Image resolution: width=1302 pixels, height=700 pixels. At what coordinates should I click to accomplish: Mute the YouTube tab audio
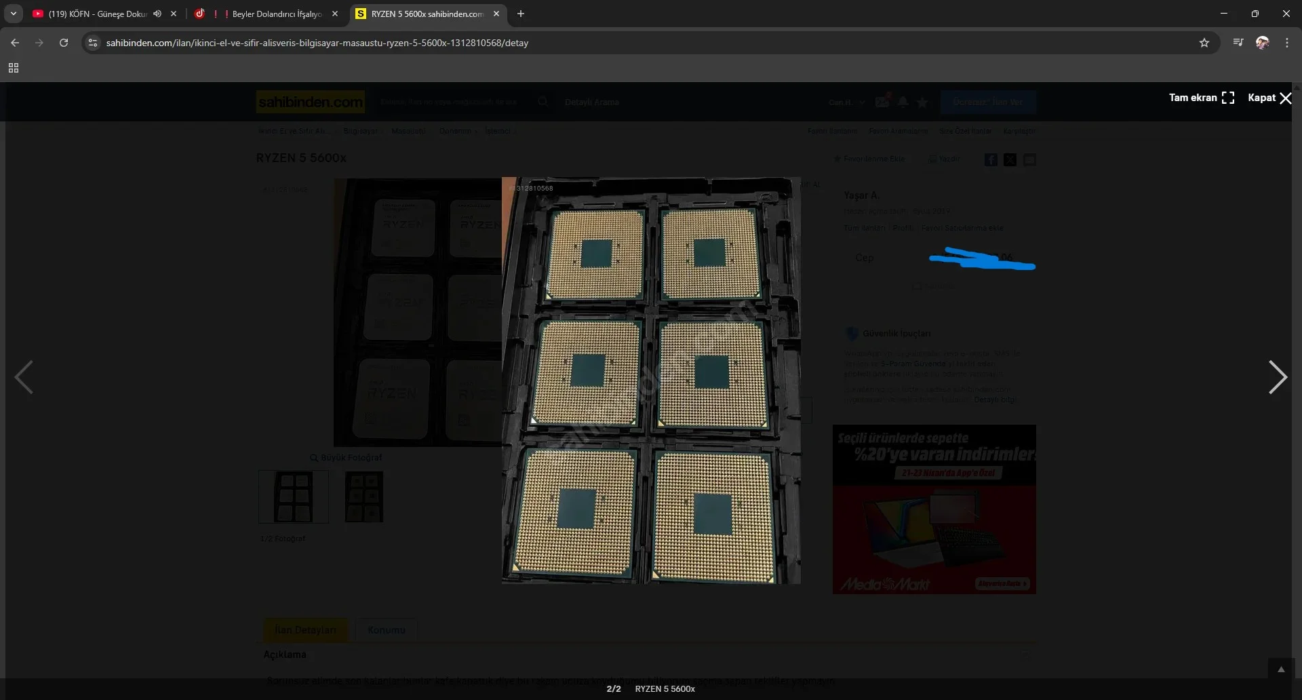pos(157,14)
